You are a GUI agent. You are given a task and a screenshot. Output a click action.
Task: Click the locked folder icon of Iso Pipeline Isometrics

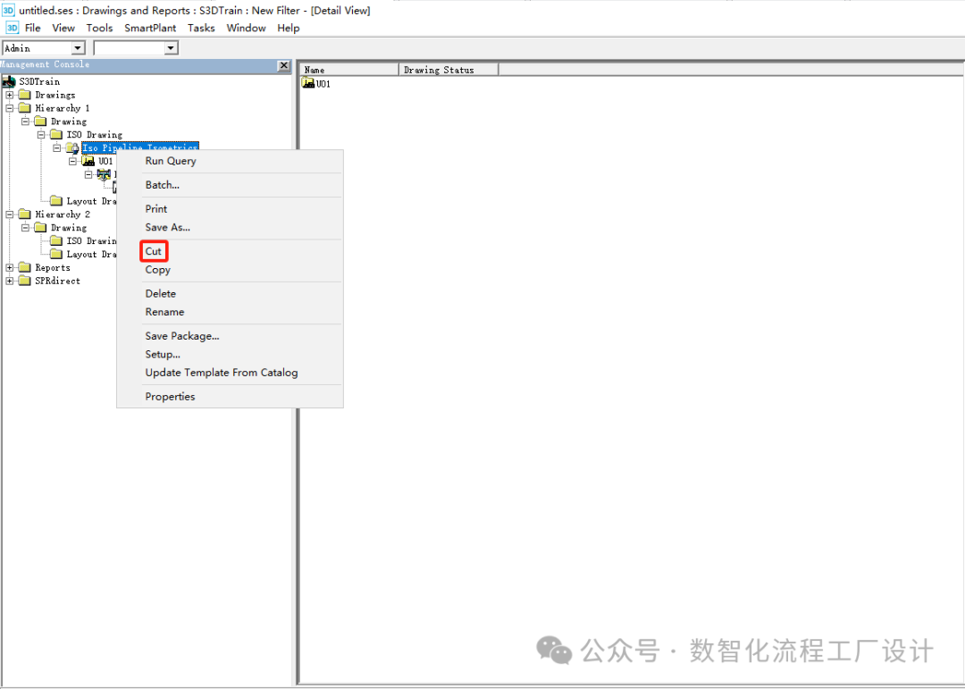(x=72, y=147)
